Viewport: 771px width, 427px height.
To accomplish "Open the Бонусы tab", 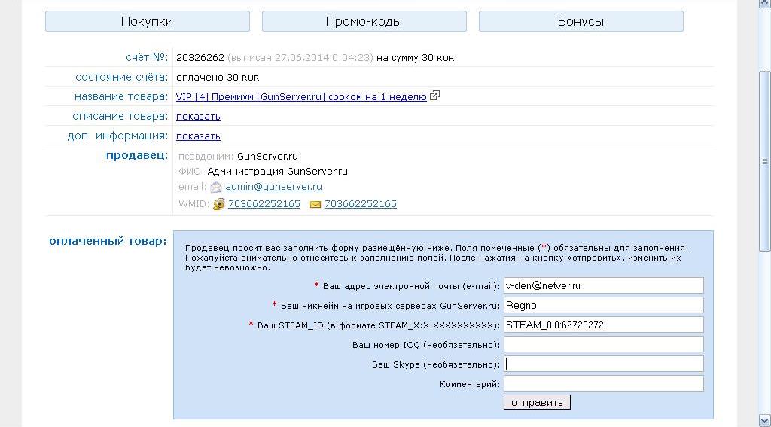I will (581, 21).
